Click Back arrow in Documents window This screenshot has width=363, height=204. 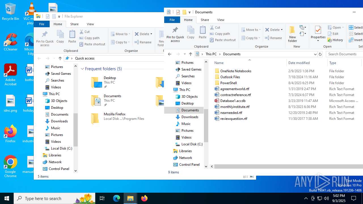[170, 54]
